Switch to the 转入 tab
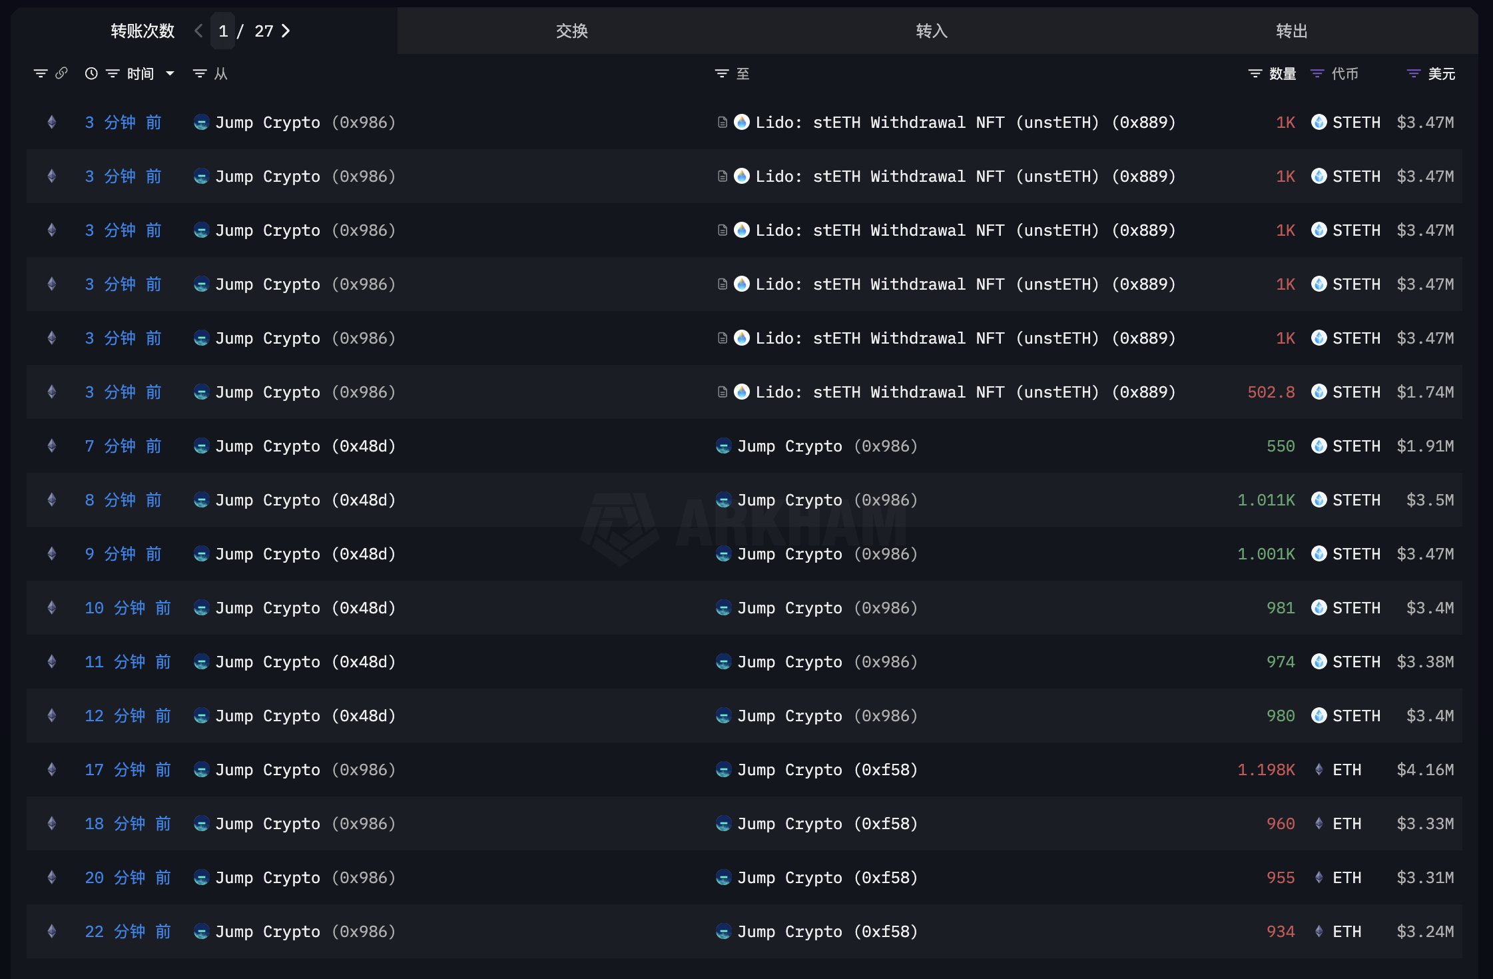 click(932, 31)
